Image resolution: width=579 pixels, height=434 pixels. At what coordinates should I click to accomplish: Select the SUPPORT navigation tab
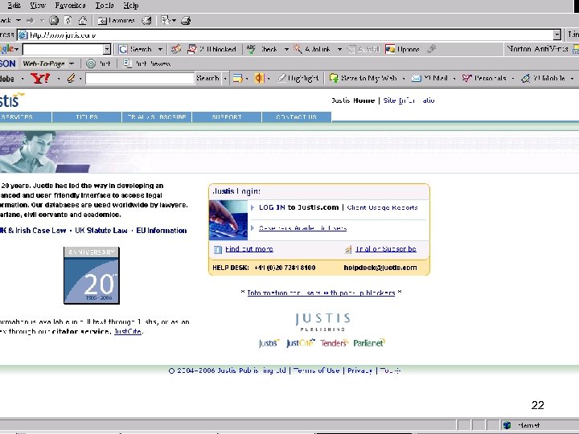[227, 117]
